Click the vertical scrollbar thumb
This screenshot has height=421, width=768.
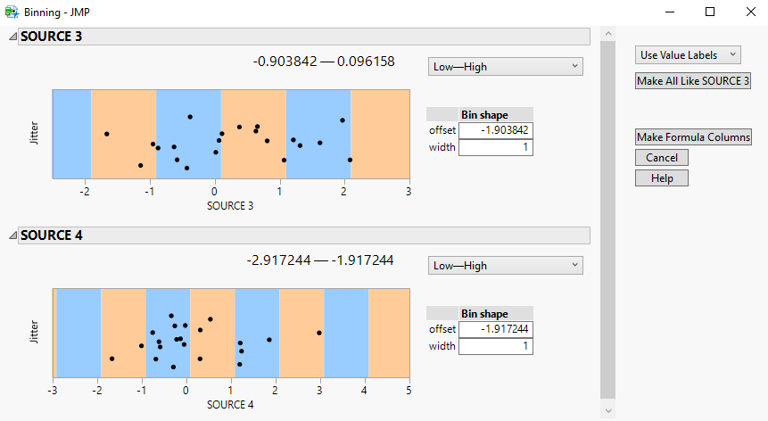pyautogui.click(x=608, y=219)
